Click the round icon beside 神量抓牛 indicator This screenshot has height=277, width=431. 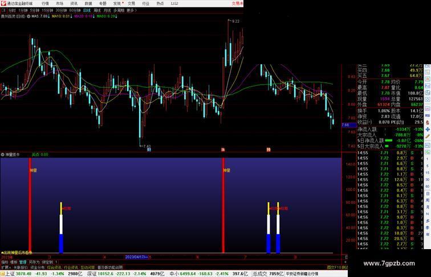tap(2, 155)
